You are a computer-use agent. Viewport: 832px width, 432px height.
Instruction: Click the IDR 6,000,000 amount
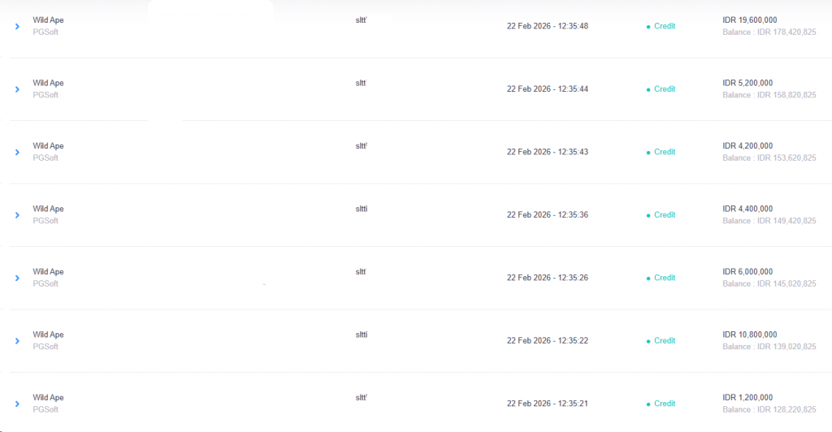(749, 272)
